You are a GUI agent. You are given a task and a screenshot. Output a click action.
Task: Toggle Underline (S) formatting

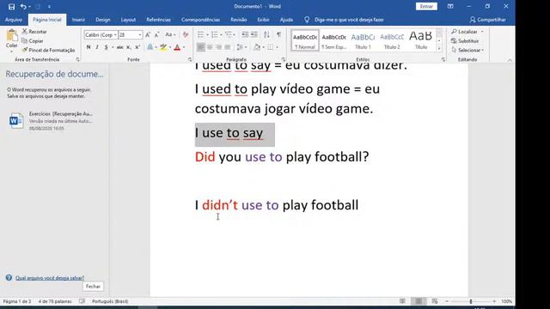[106, 47]
